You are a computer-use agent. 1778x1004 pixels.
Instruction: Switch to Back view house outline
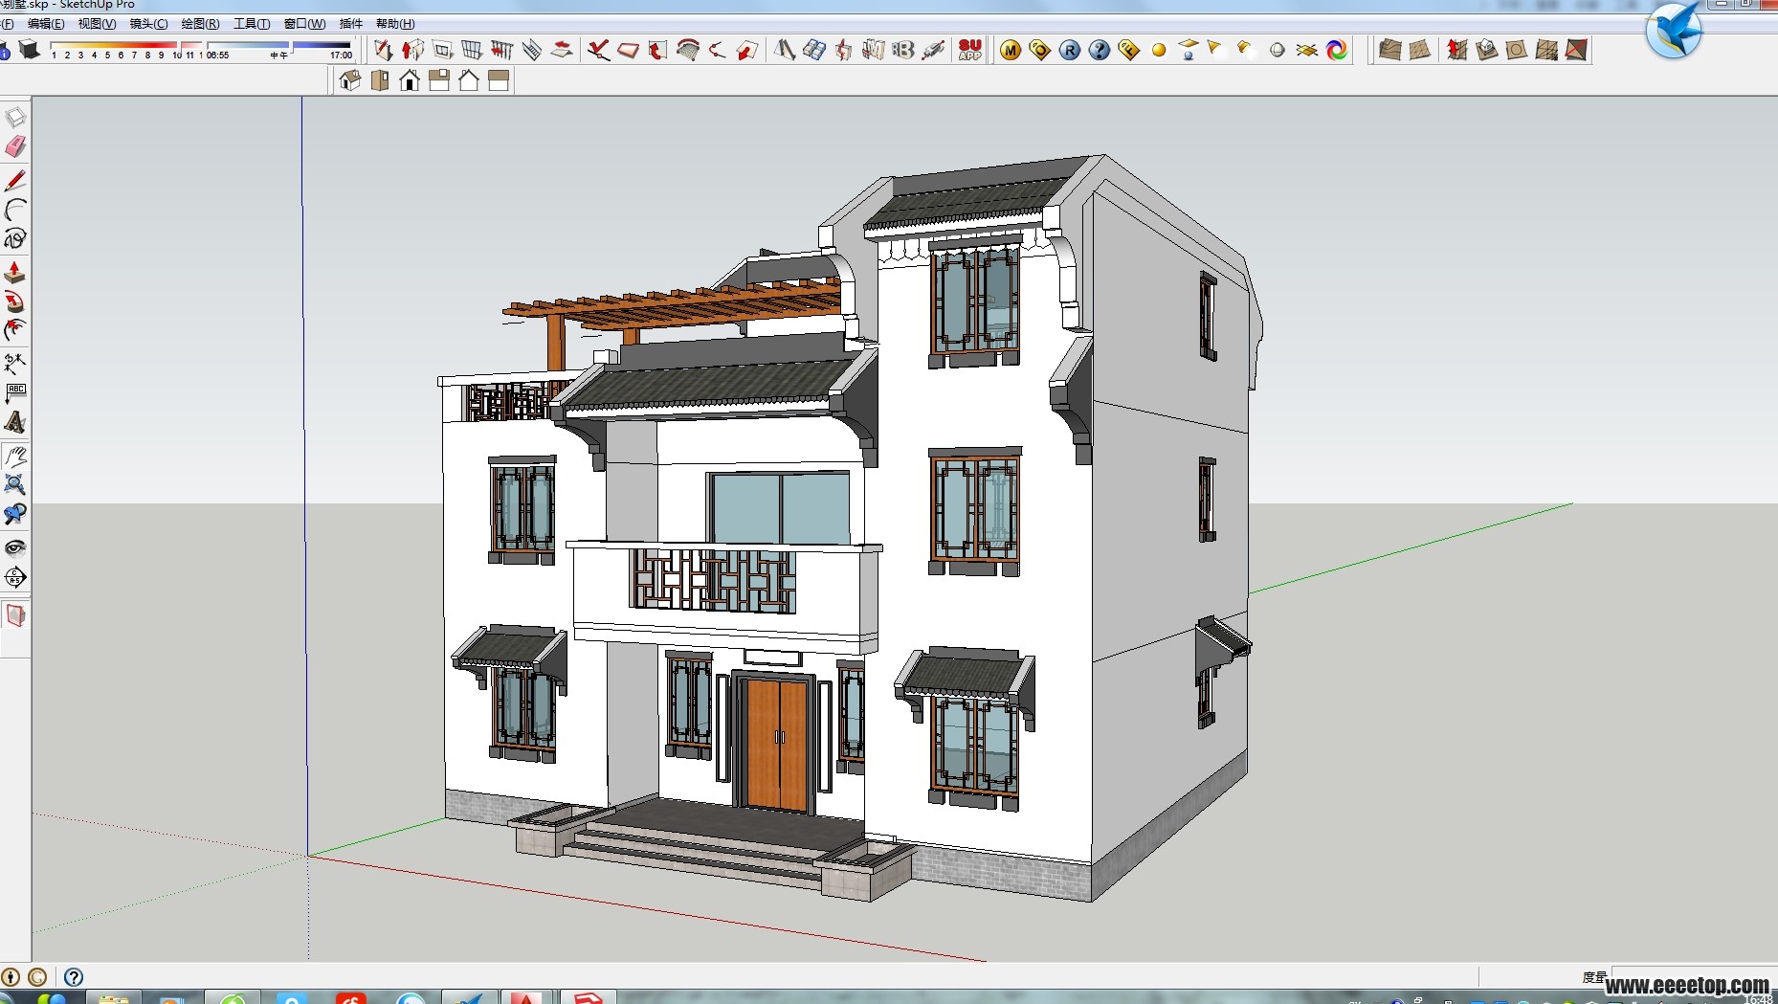click(x=469, y=80)
